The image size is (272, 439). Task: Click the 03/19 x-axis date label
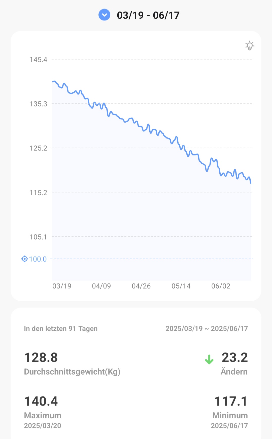[62, 286]
